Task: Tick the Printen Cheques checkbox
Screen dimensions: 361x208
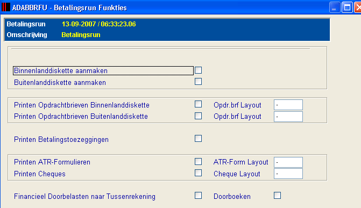Action: pos(198,173)
